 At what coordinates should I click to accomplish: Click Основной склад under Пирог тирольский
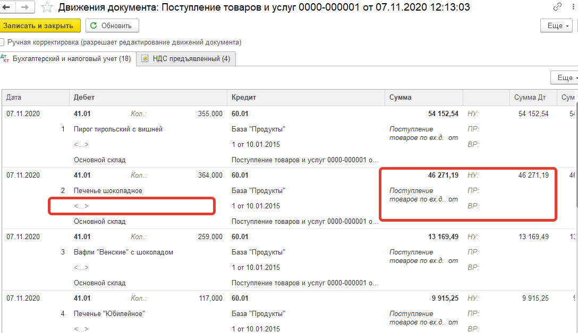(x=99, y=160)
